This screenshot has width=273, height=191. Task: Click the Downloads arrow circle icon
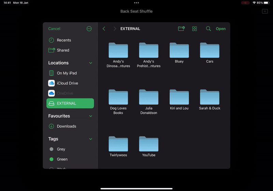(x=52, y=126)
